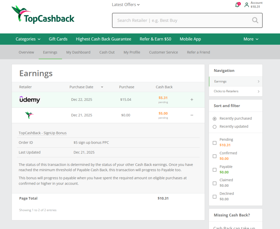The width and height of the screenshot is (280, 229).
Task: Click the Account user icon
Action: click(x=247, y=5)
